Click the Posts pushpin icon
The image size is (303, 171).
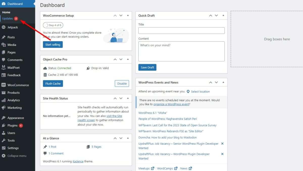tap(4, 37)
